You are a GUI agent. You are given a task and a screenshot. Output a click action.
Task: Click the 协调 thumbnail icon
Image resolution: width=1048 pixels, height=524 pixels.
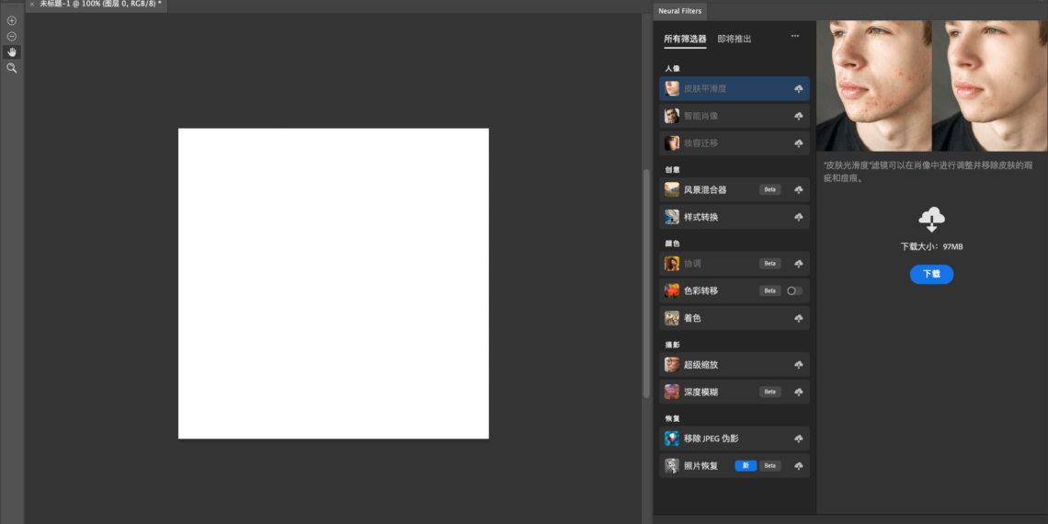point(672,264)
